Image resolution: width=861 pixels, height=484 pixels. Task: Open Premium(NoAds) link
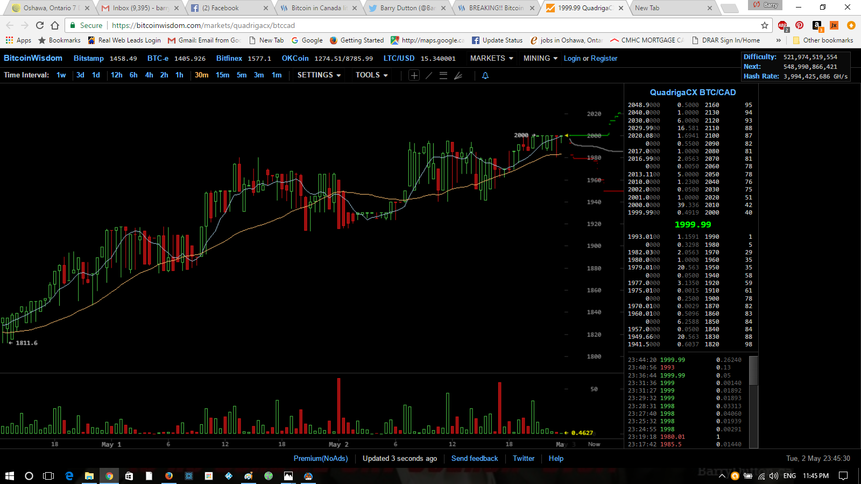point(321,458)
